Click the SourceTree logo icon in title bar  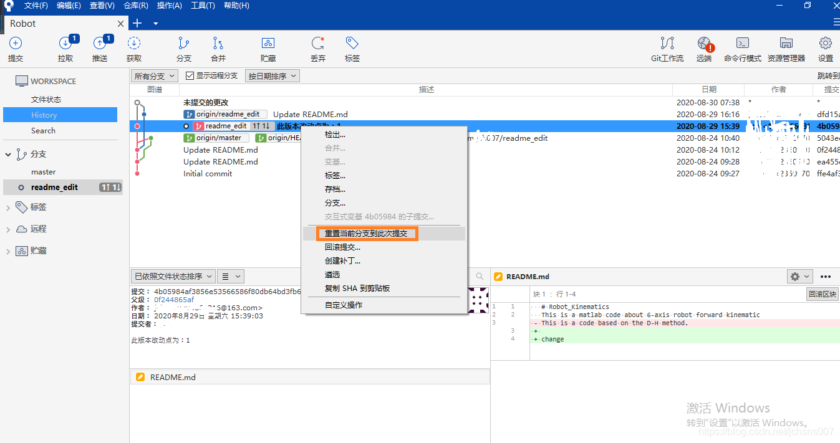click(x=8, y=6)
